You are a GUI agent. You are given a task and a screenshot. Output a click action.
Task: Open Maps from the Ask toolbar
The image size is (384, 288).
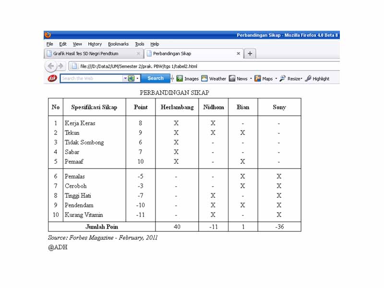point(264,79)
